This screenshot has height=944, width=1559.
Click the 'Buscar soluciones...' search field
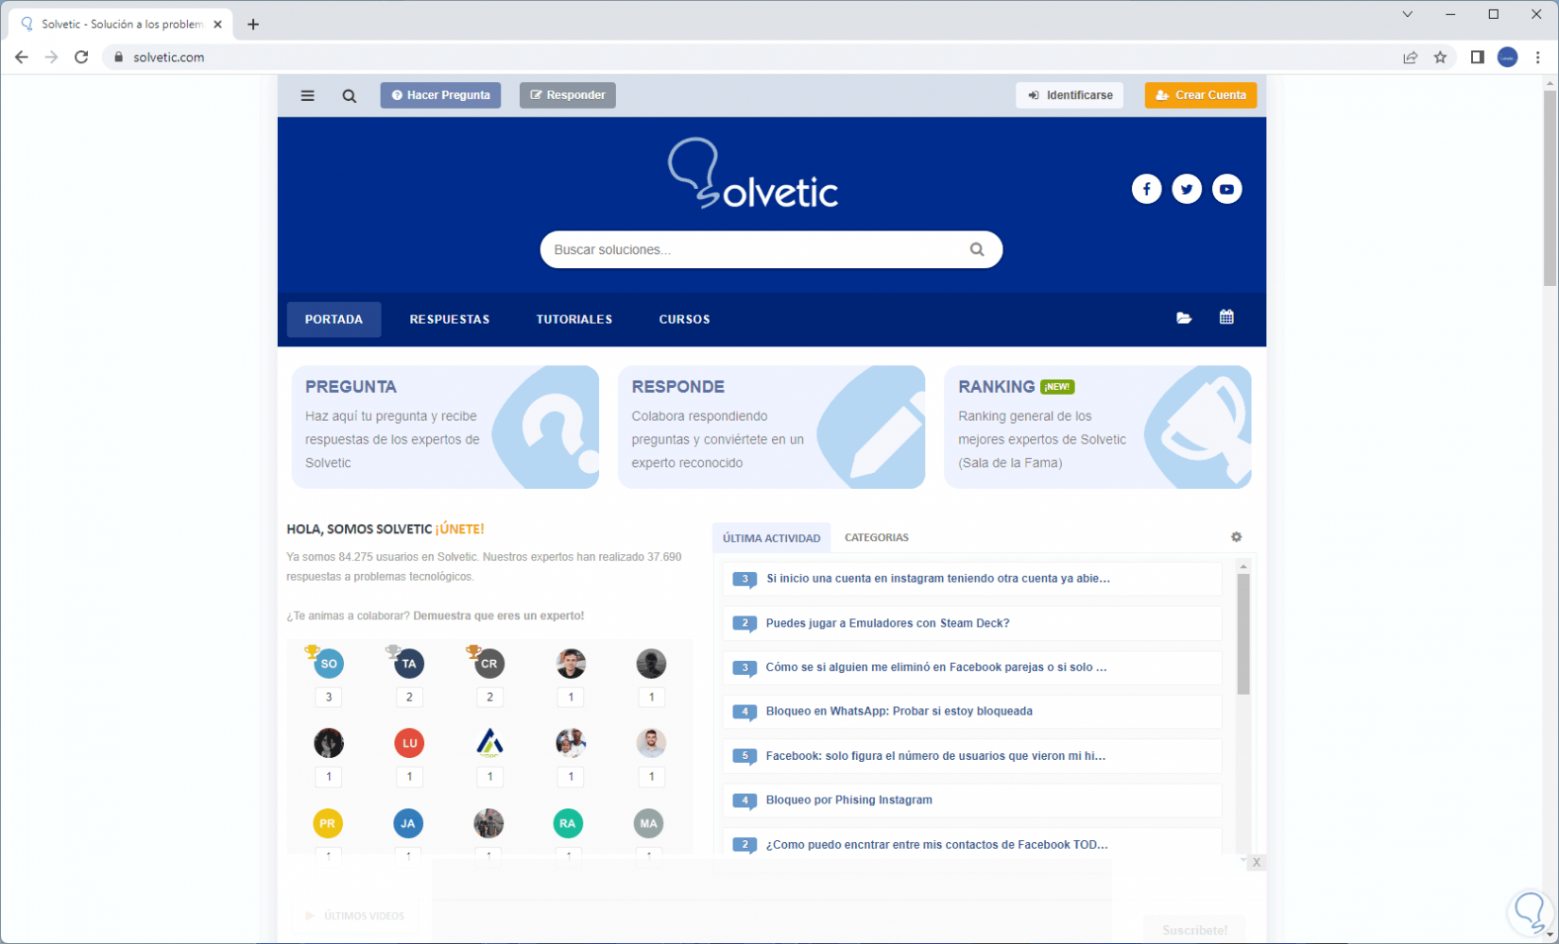[x=771, y=249]
